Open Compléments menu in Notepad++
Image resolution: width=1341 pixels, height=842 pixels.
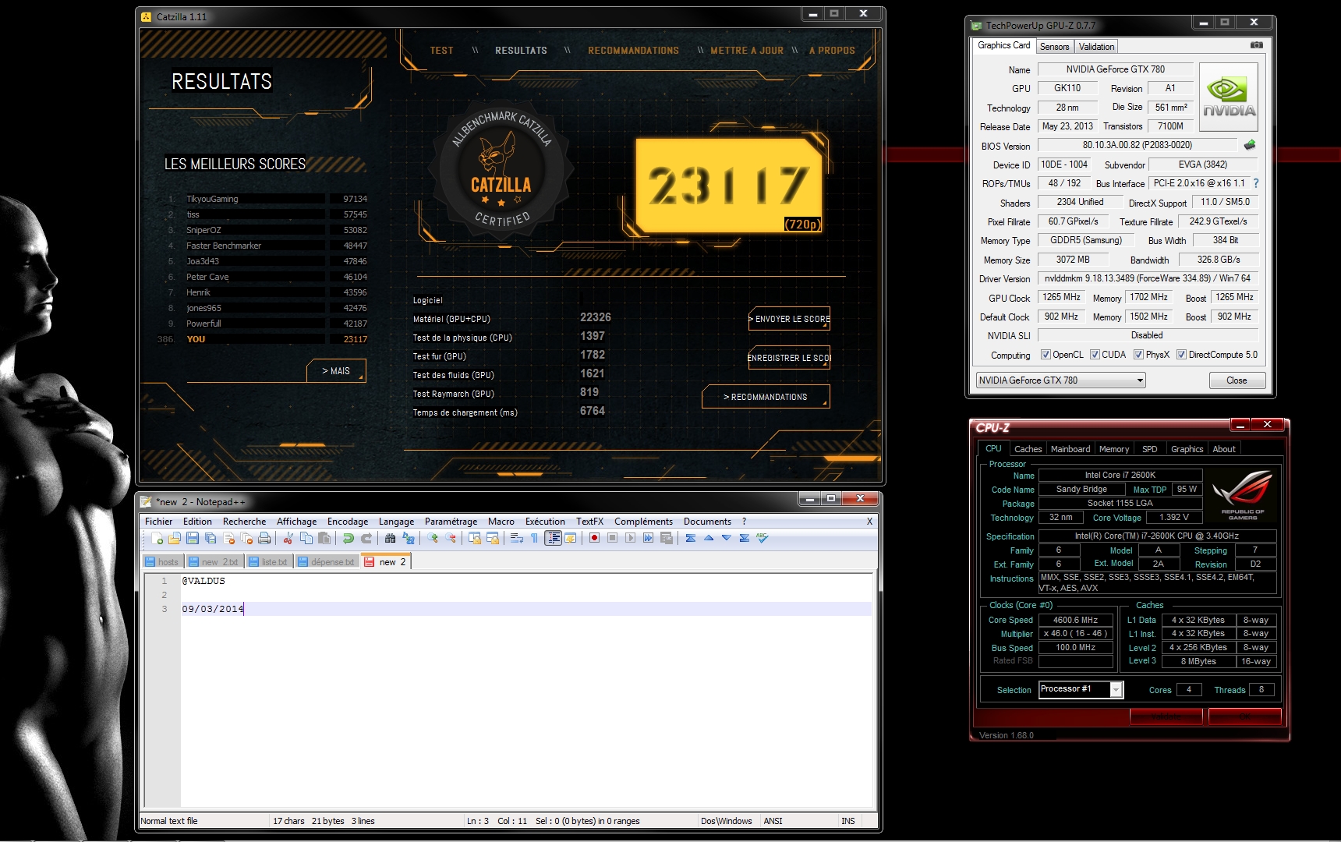[643, 522]
